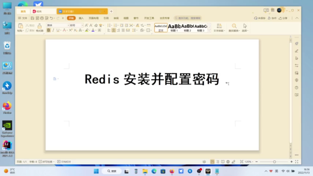This screenshot has height=176, width=313.
Task: Switch to the References (引用) tab
Action: pos(106,18)
